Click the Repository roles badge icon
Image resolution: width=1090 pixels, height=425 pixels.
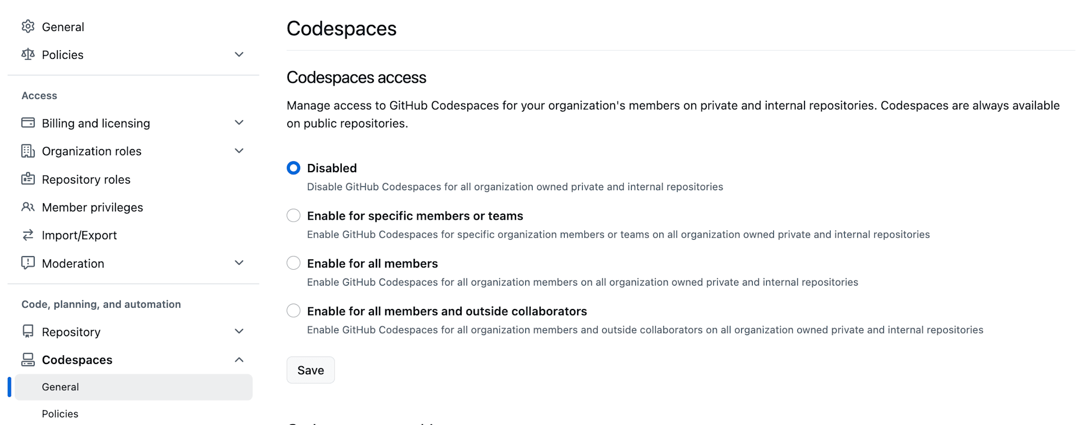(x=28, y=179)
